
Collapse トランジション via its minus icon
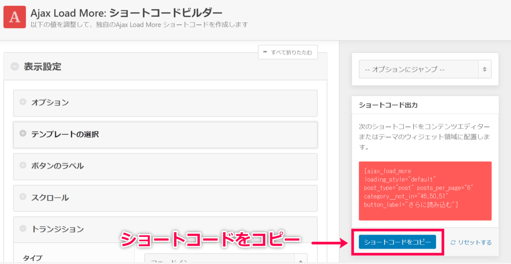point(23,229)
